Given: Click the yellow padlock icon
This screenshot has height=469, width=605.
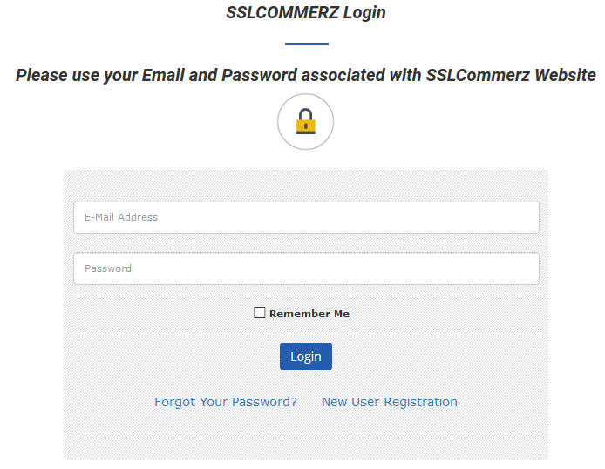Looking at the screenshot, I should [306, 121].
